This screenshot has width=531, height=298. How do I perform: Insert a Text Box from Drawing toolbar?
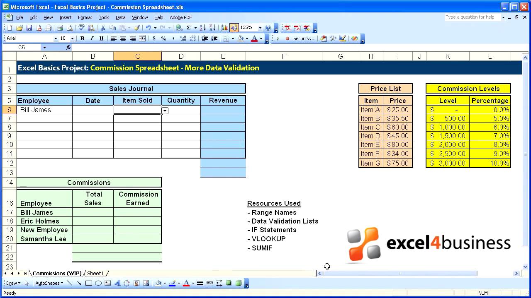[108, 283]
